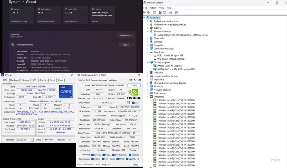Open the Action menu in Device Manager

tap(153, 8)
